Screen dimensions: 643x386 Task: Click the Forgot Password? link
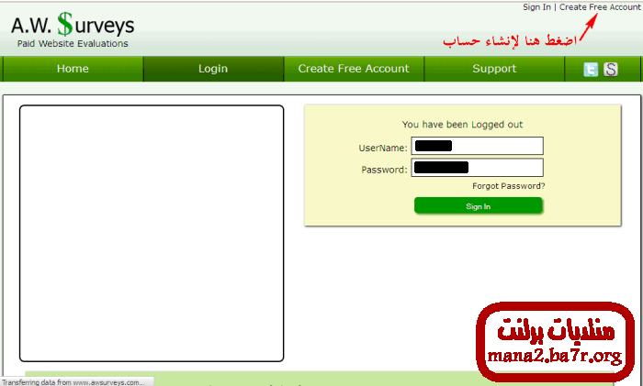[509, 186]
